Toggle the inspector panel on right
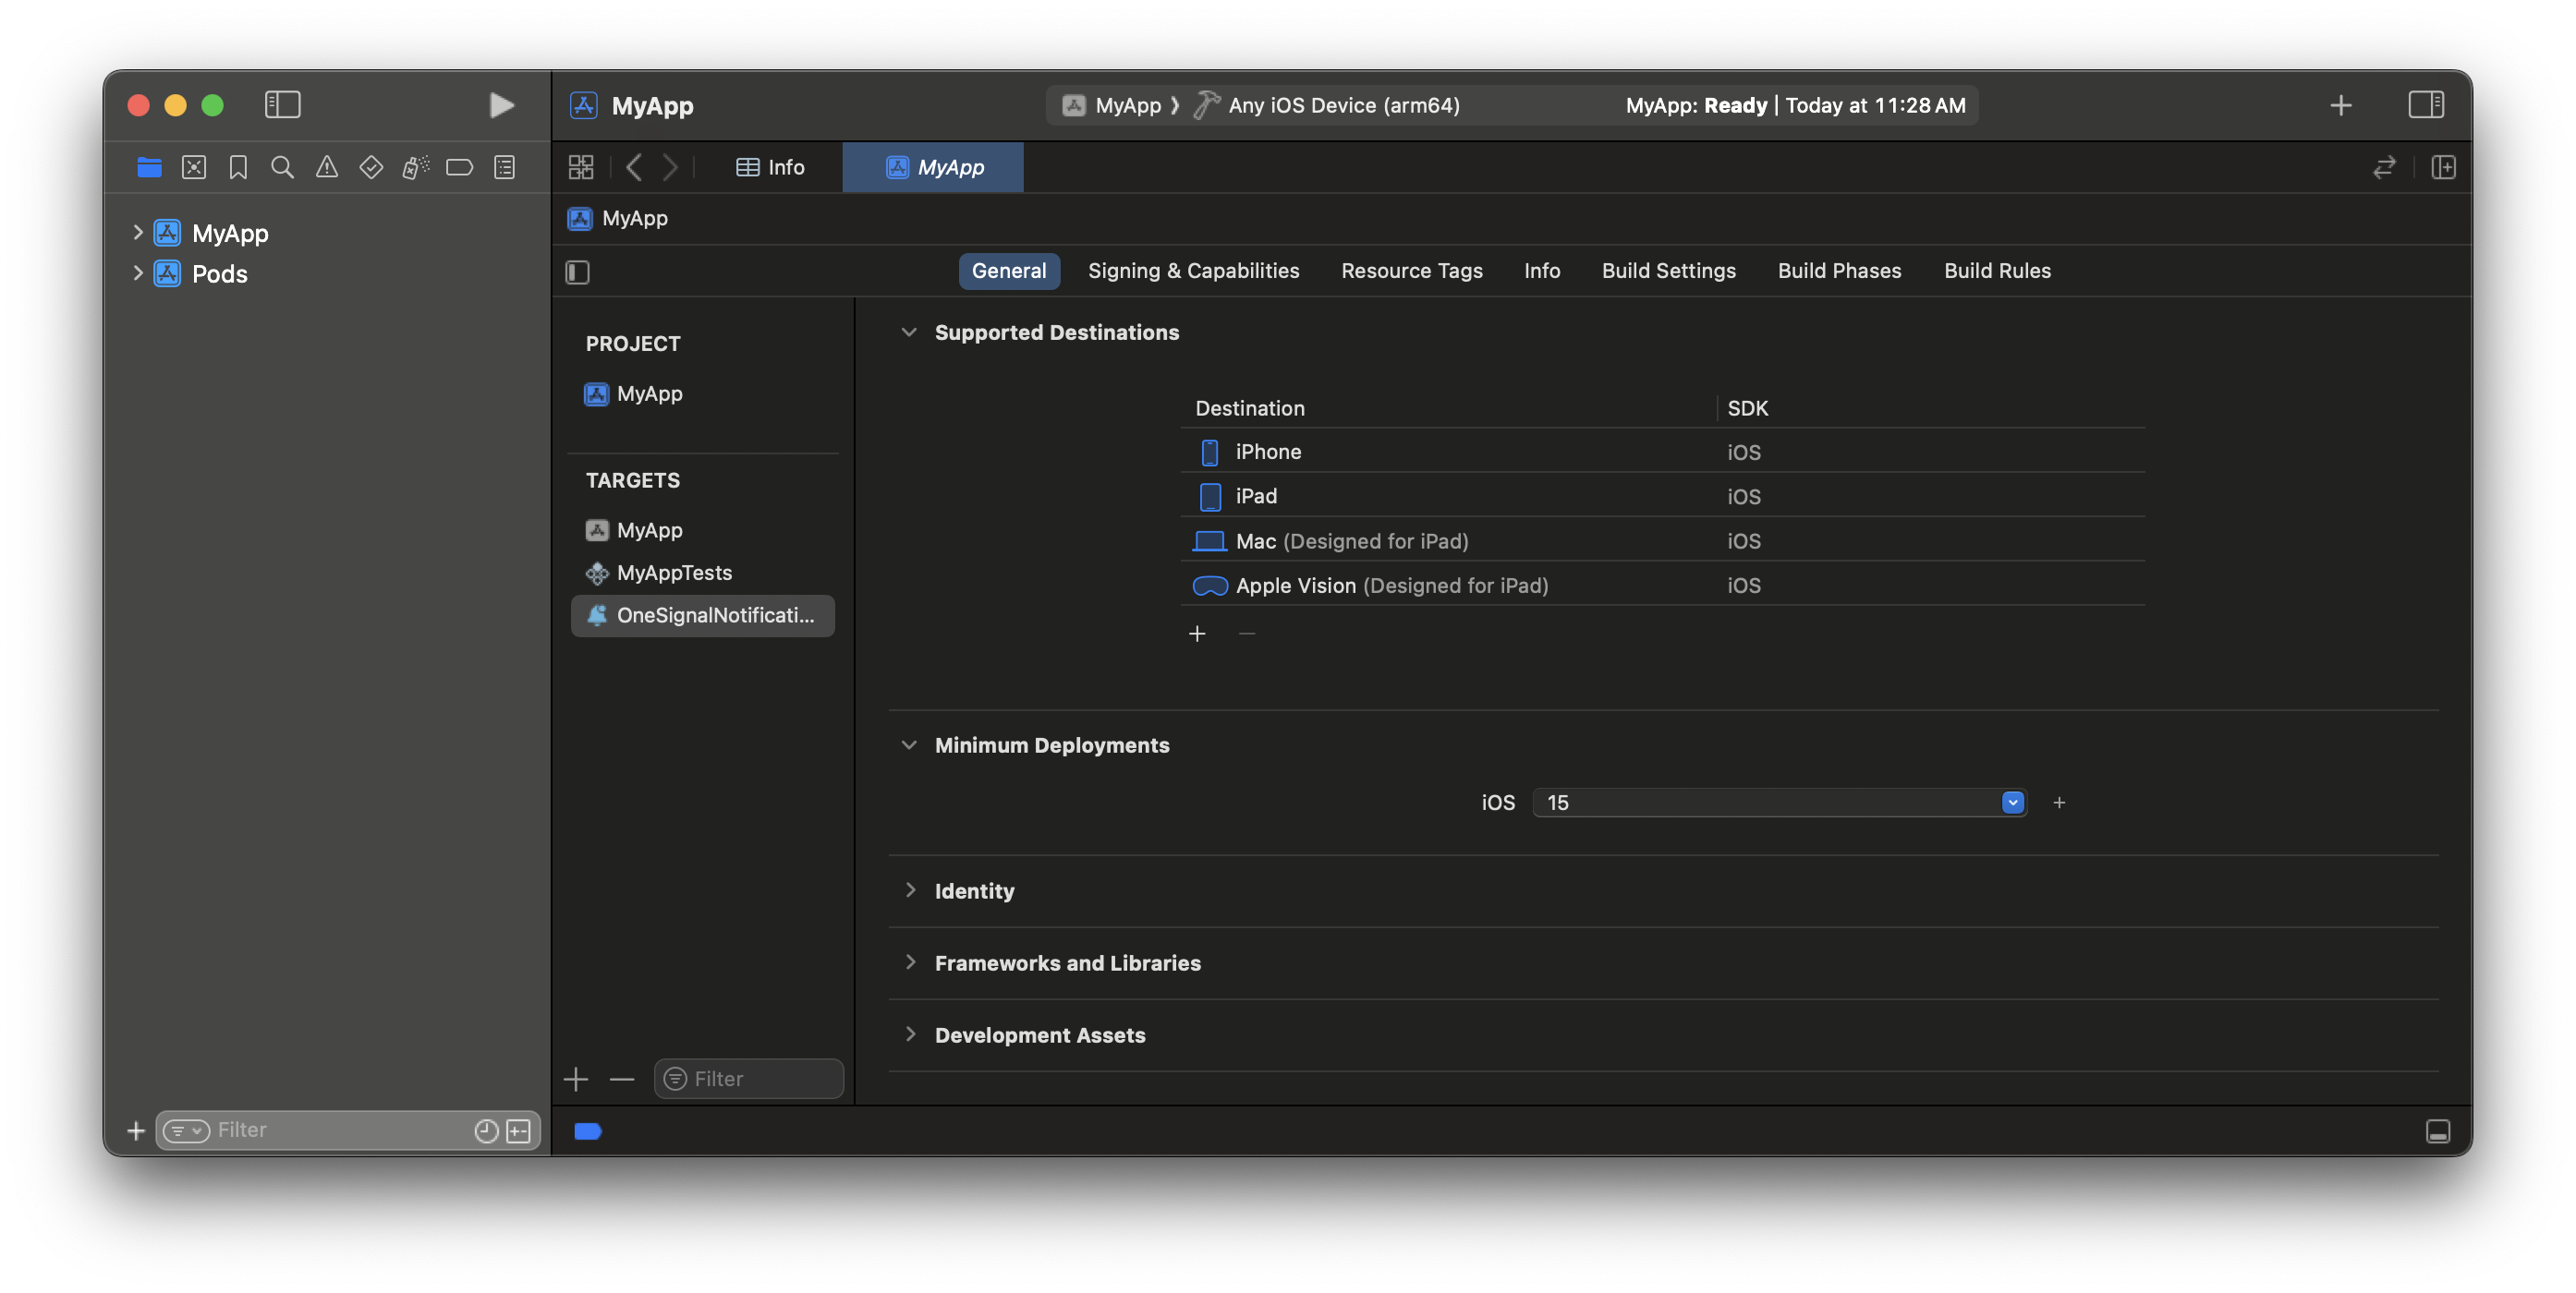 2426,105
